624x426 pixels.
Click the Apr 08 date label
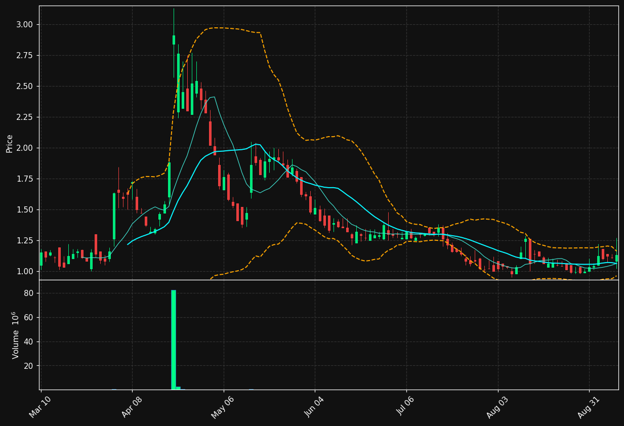(132, 406)
